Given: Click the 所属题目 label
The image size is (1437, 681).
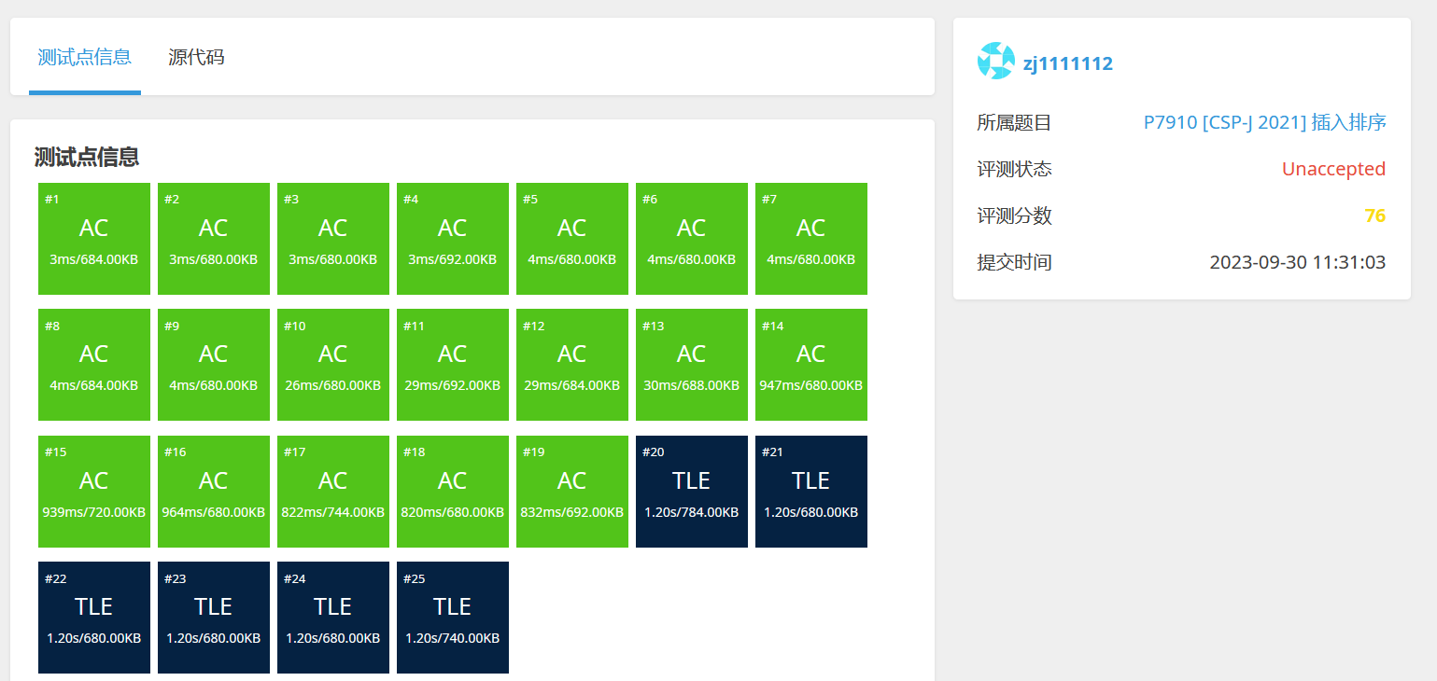Looking at the screenshot, I should coord(1014,122).
